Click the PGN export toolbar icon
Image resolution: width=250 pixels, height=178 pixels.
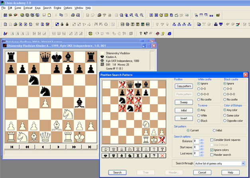click(x=174, y=24)
